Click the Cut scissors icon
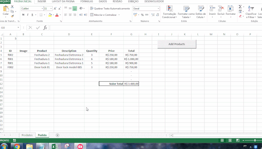Image resolution: width=262 pixels, height=149 pixels. (x=12, y=7)
